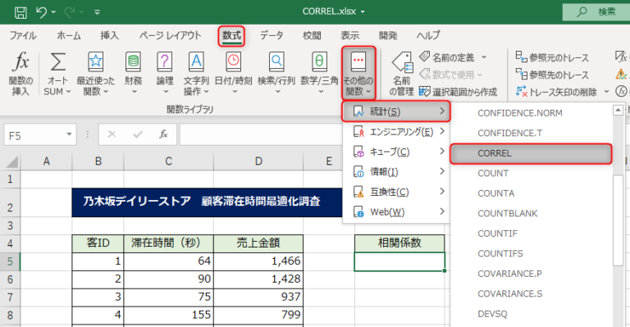Expand the 互換性(C) submenu
The image size is (630, 327).
[x=395, y=192]
